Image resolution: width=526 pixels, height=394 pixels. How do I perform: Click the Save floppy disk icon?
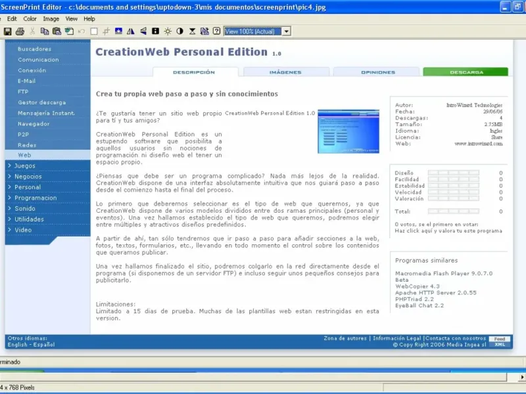tap(7, 32)
